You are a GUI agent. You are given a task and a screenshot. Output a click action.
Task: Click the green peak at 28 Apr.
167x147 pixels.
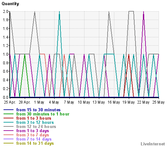point(25,54)
